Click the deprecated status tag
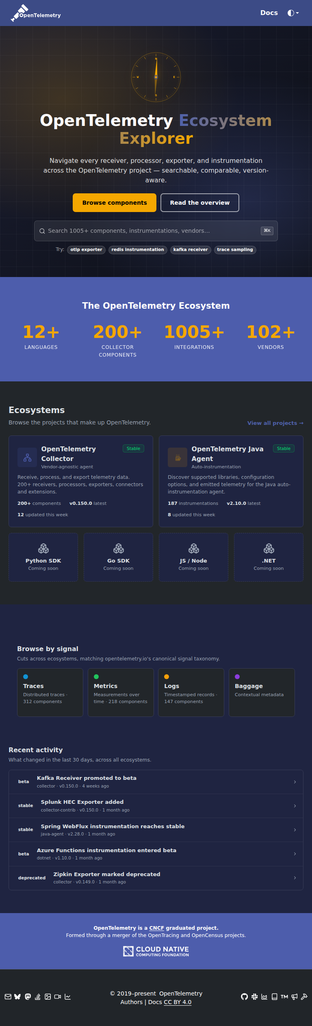 (x=32, y=878)
